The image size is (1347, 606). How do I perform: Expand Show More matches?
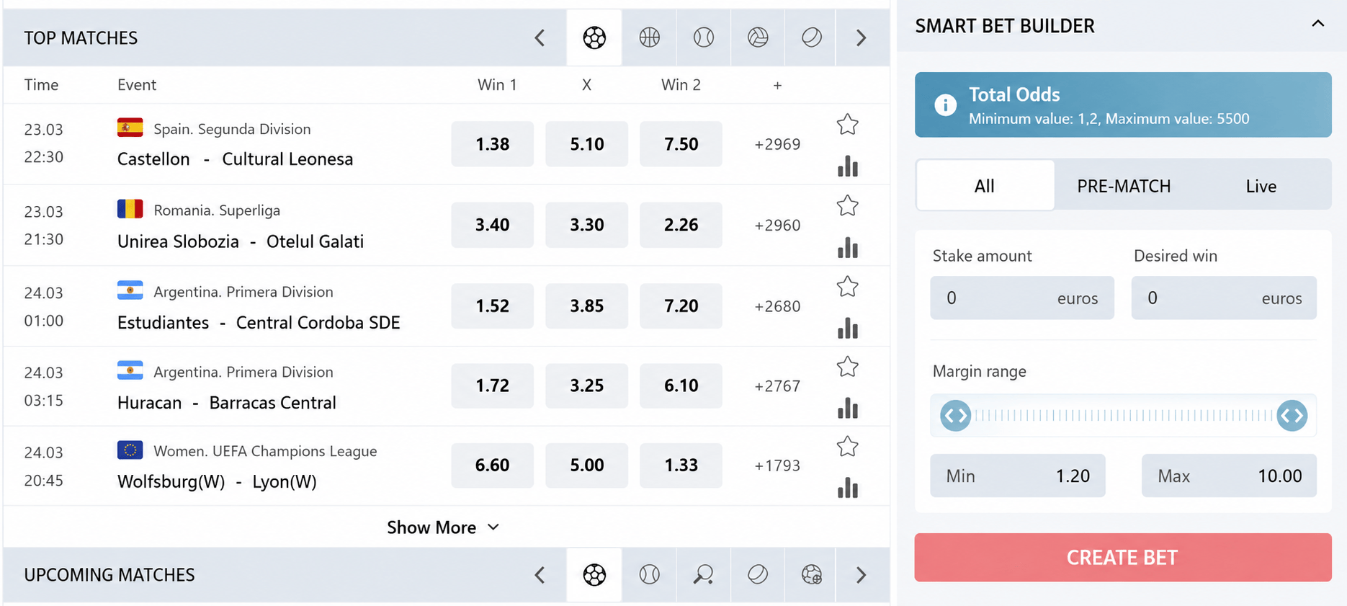443,527
